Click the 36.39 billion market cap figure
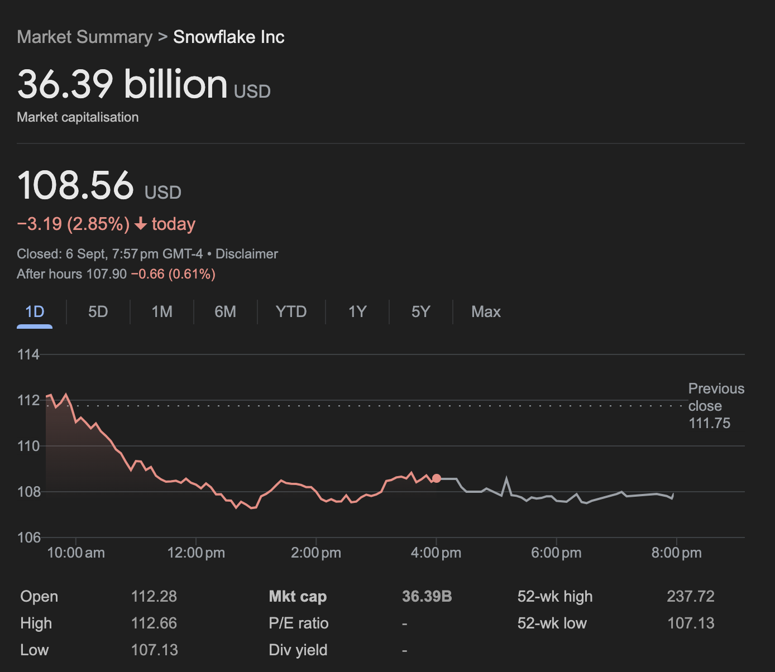Viewport: 775px width, 672px height. pos(122,84)
